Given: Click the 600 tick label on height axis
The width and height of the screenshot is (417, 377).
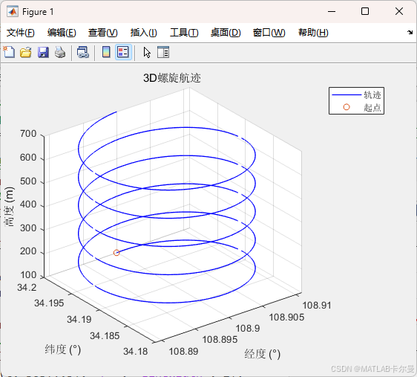Looking at the screenshot, I should point(28,158).
